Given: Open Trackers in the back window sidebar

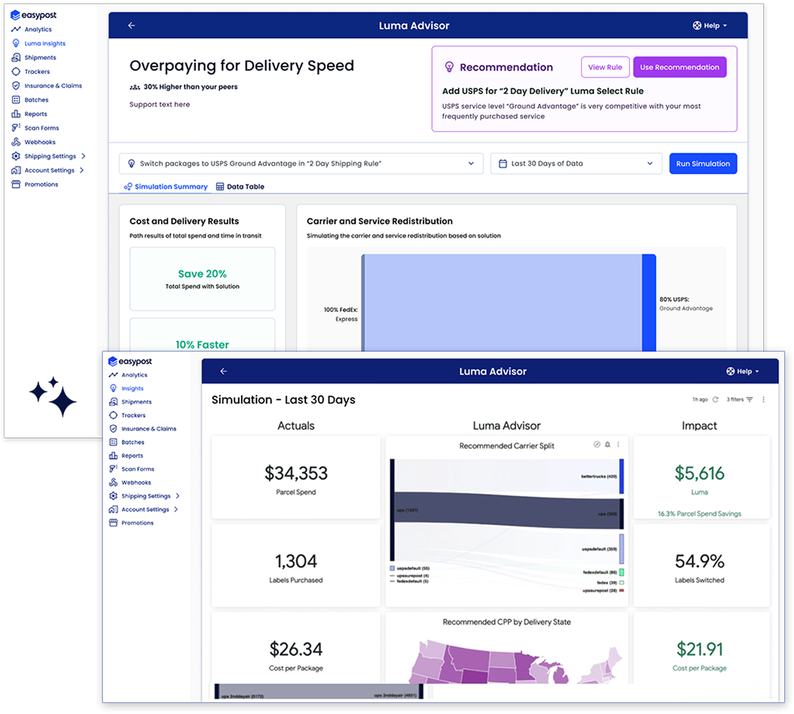Looking at the screenshot, I should click(30, 72).
